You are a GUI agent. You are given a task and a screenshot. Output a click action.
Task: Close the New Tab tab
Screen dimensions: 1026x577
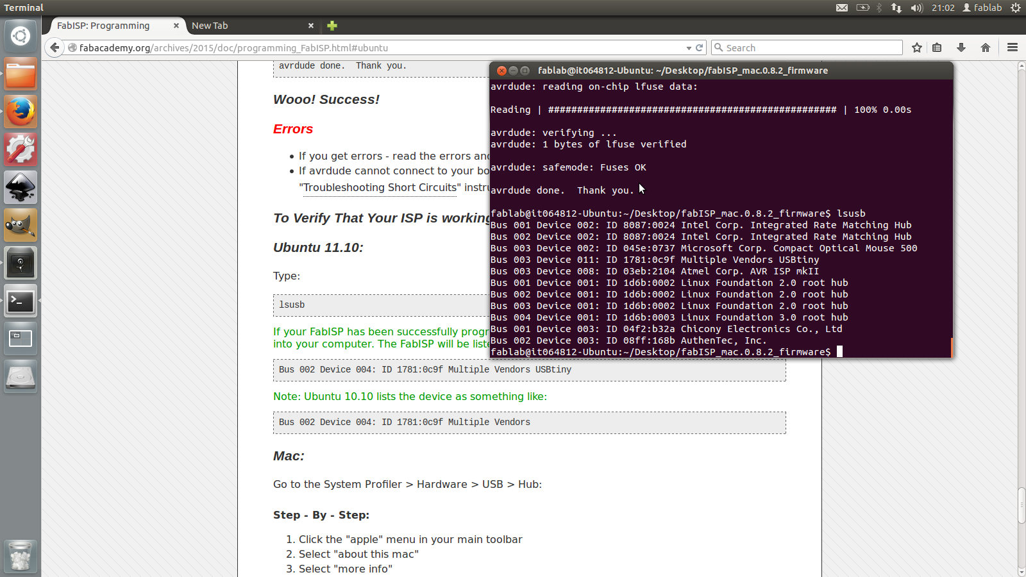tap(311, 26)
